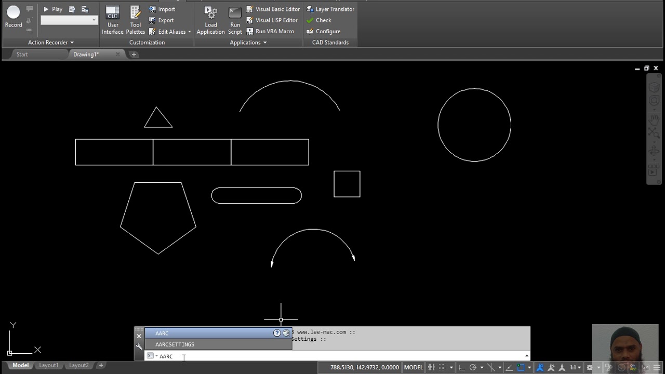Viewport: 665px width, 374px height.
Task: Search the internet for AARC suggestion
Action: (x=286, y=333)
